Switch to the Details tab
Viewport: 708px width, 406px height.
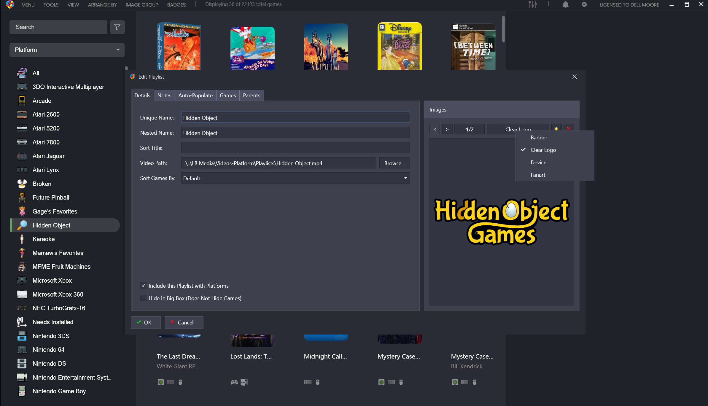[142, 95]
